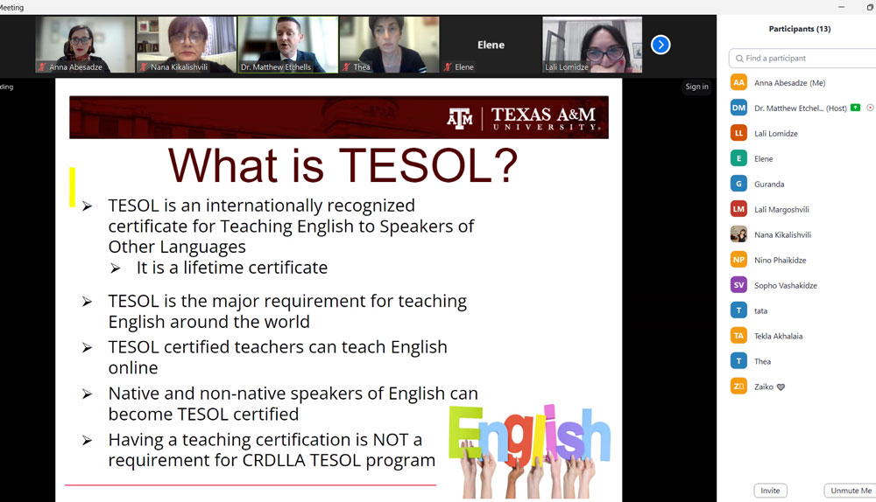Viewport: 876px width, 502px height.
Task: Click the Find a participant search box
Action: (802, 58)
